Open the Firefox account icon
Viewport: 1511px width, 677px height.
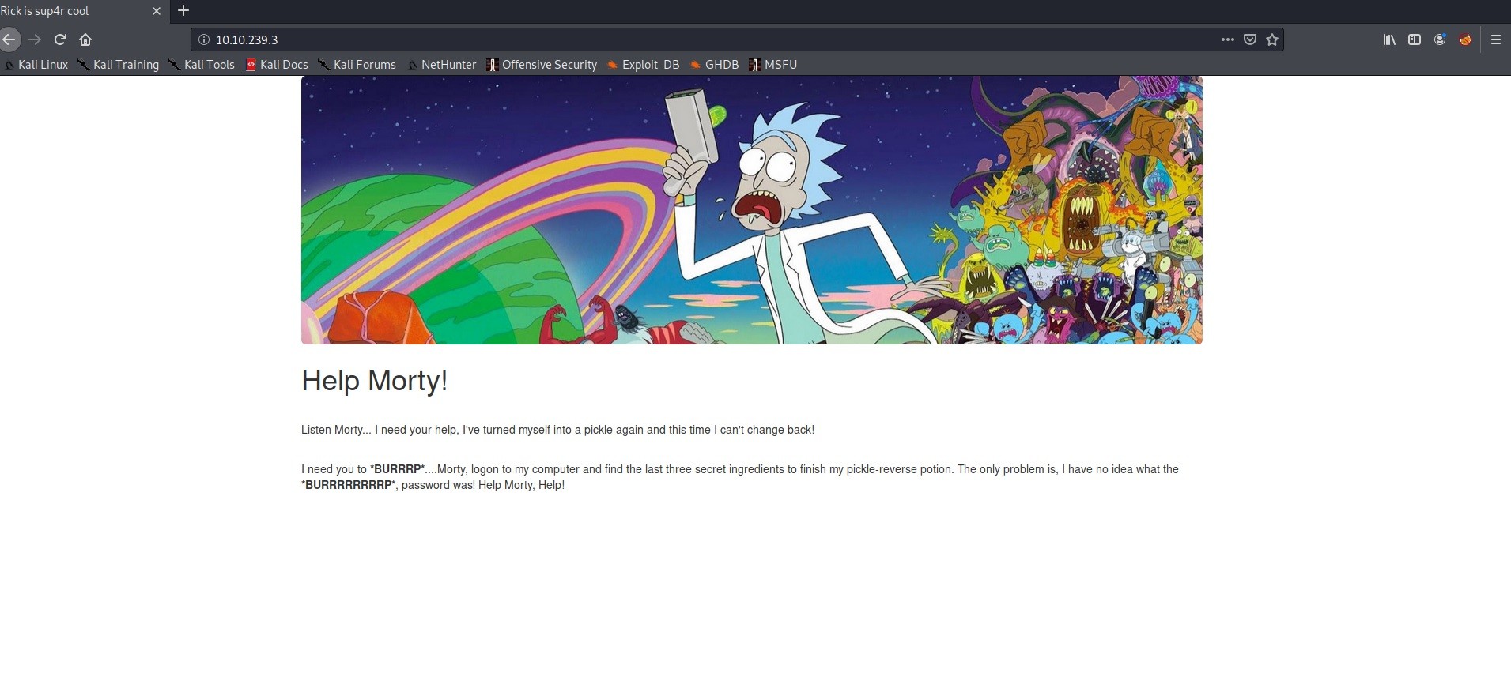(x=1440, y=39)
